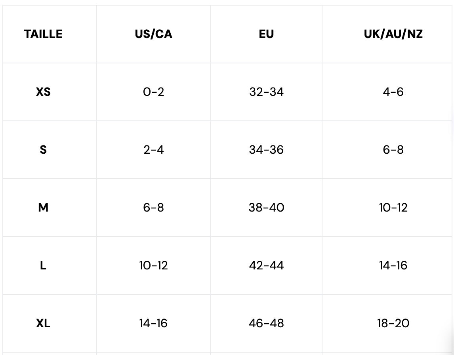Click EU value 42-44 for size L
Image resolution: width=454 pixels, height=355 pixels.
[266, 265]
